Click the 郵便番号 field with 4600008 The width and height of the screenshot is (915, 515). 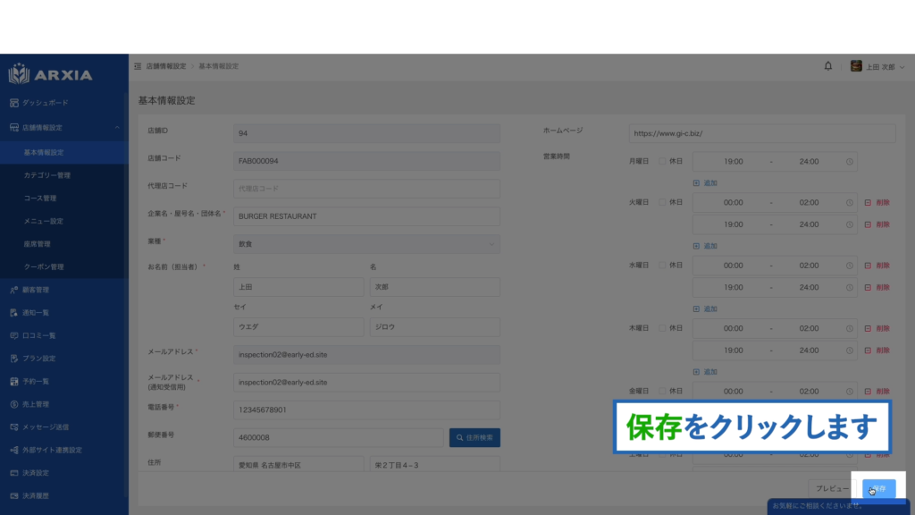pyautogui.click(x=339, y=437)
